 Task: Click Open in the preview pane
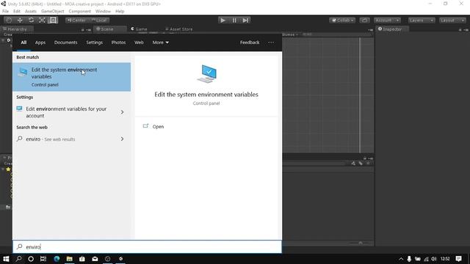pos(158,127)
